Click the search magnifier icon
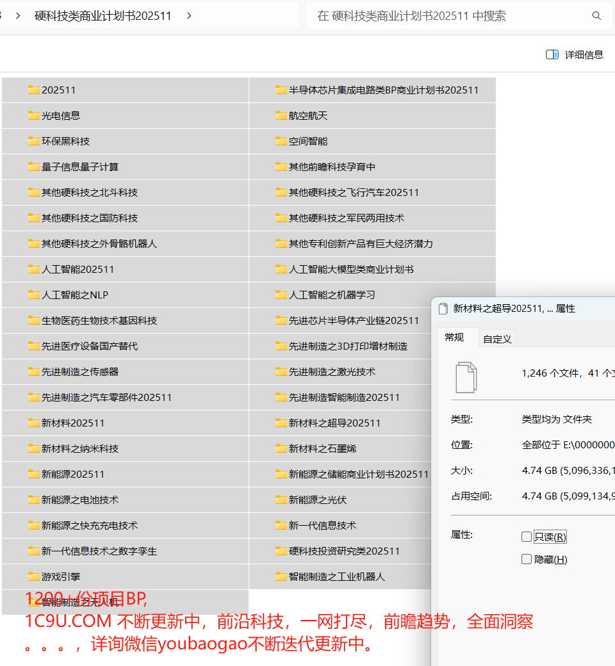Viewport: 615px width, 666px height. [x=597, y=15]
